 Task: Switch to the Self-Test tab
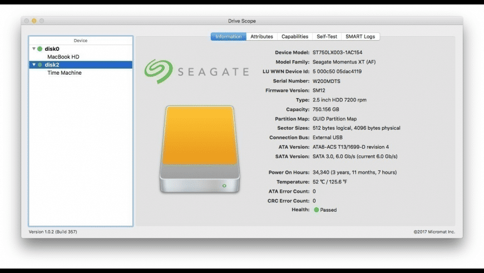tap(327, 36)
